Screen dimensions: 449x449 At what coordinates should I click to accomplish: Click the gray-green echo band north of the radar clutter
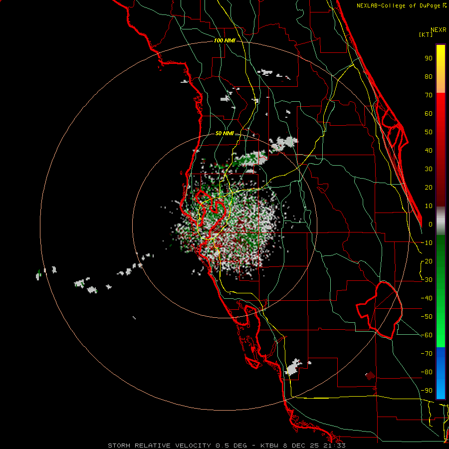pos(250,159)
